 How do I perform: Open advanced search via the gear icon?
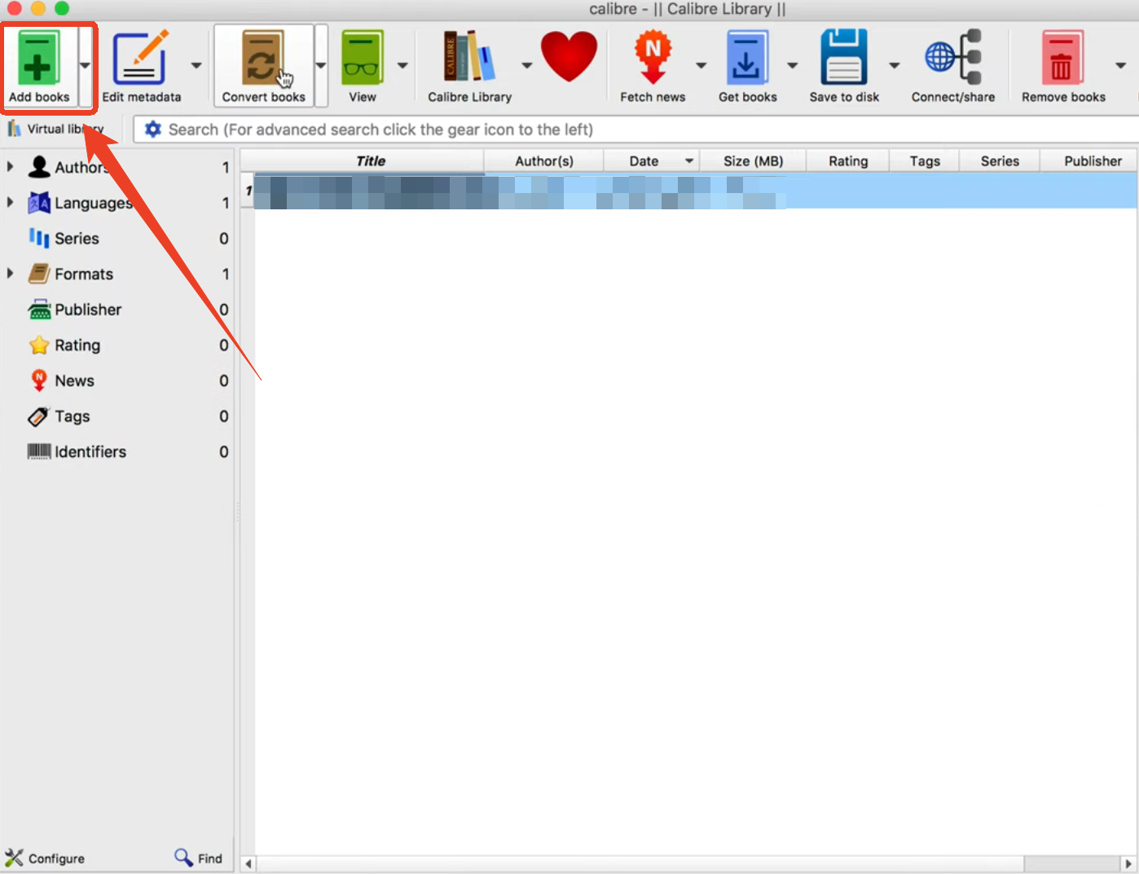tap(152, 130)
